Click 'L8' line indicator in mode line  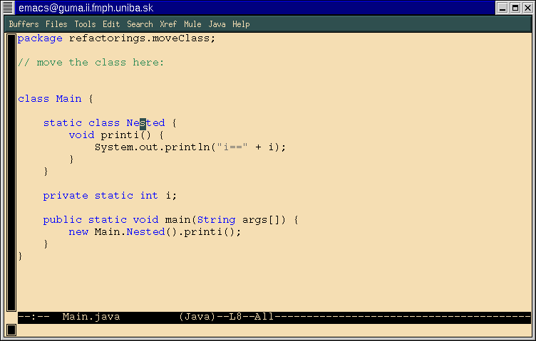[235, 317]
